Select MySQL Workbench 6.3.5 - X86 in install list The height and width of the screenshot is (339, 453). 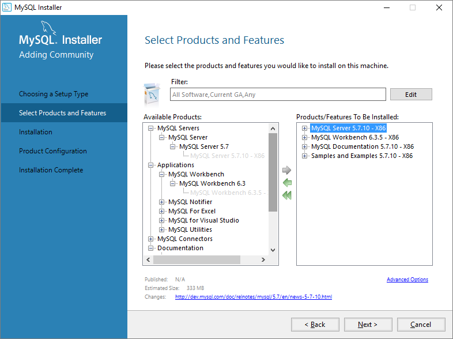coord(355,137)
